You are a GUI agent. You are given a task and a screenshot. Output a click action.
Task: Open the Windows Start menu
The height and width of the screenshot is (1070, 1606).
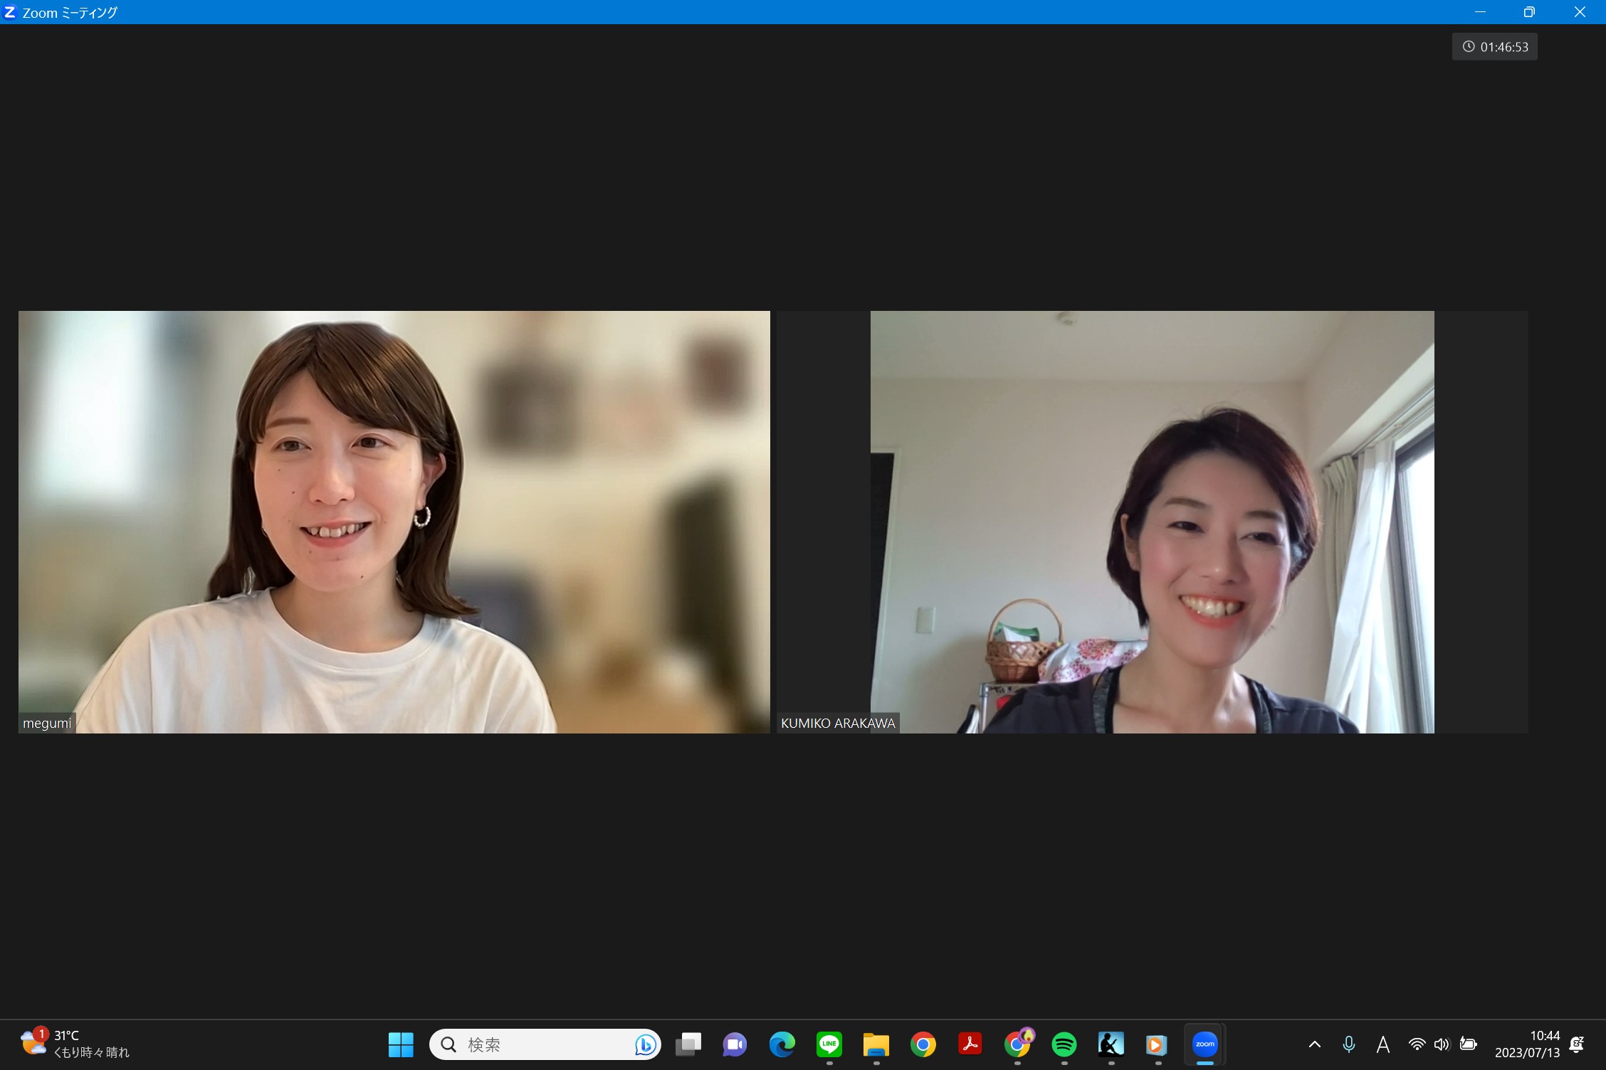[401, 1044]
